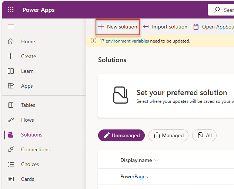The width and height of the screenshot is (234, 189).
Task: Click into the Search box
Action: tap(221, 10)
